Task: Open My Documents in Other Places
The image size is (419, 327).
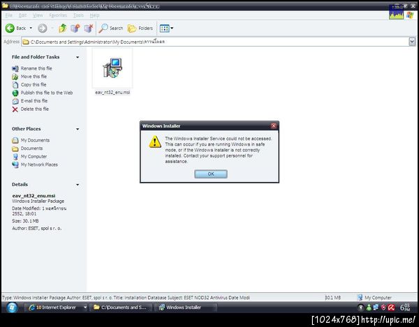Action: pyautogui.click(x=35, y=140)
